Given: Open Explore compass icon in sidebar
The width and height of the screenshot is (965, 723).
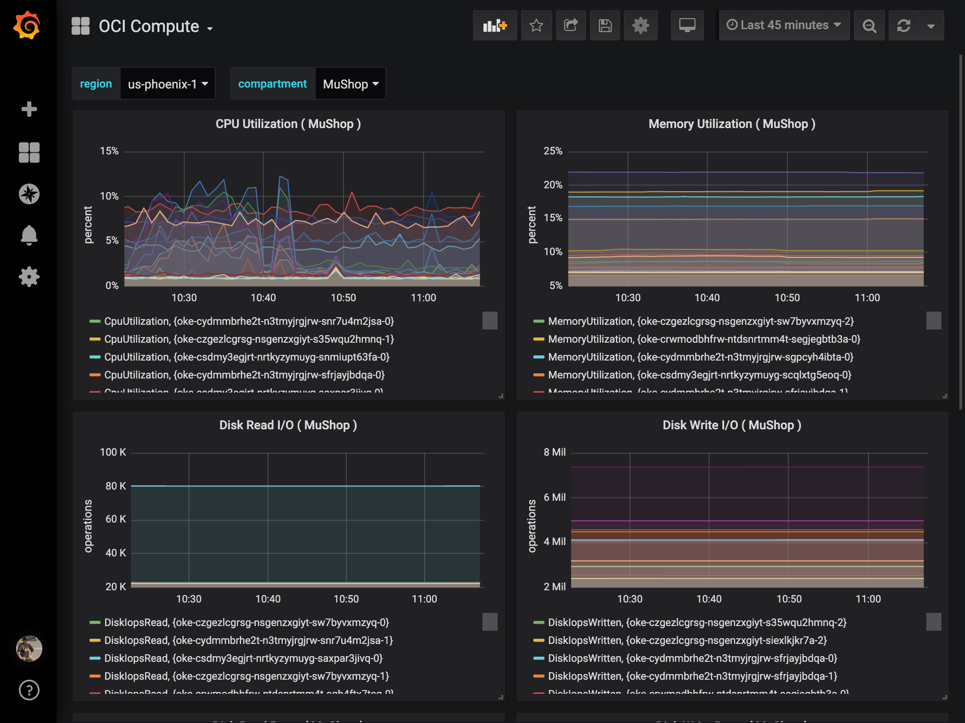Looking at the screenshot, I should (29, 194).
